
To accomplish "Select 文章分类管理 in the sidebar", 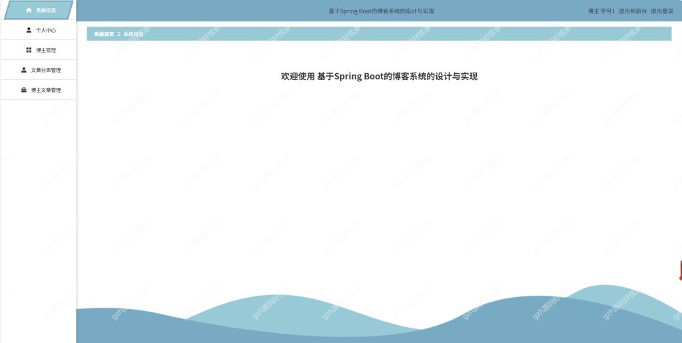I will pos(39,70).
